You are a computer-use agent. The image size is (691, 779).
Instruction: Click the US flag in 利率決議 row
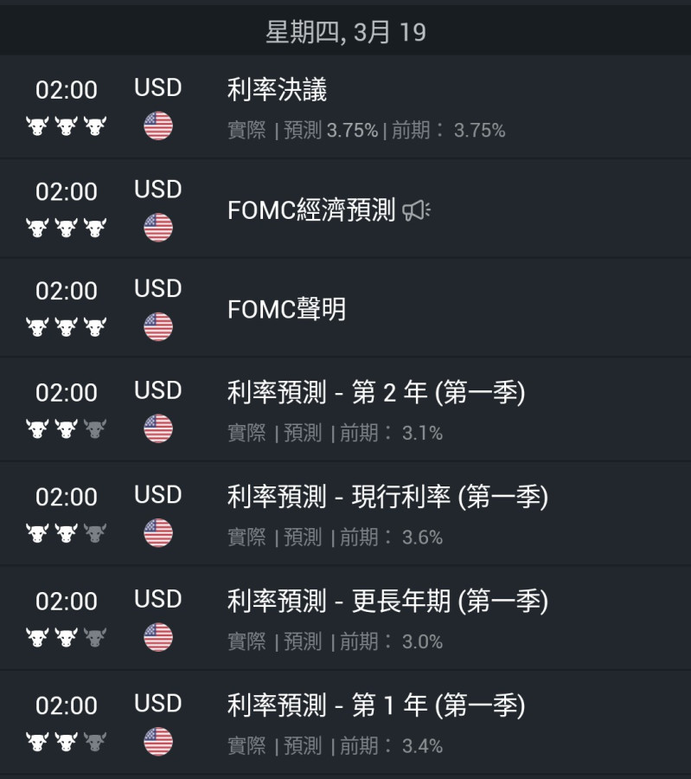pos(158,126)
